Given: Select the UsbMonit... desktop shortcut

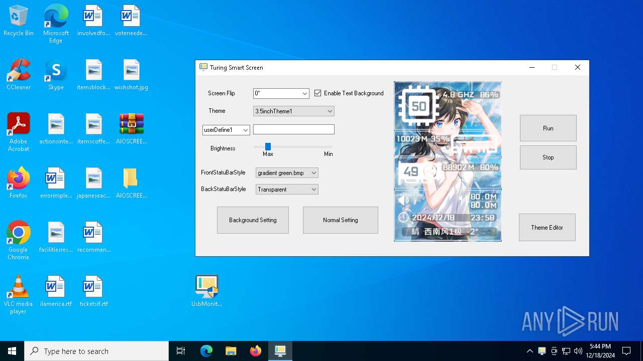Looking at the screenshot, I should coord(206,291).
